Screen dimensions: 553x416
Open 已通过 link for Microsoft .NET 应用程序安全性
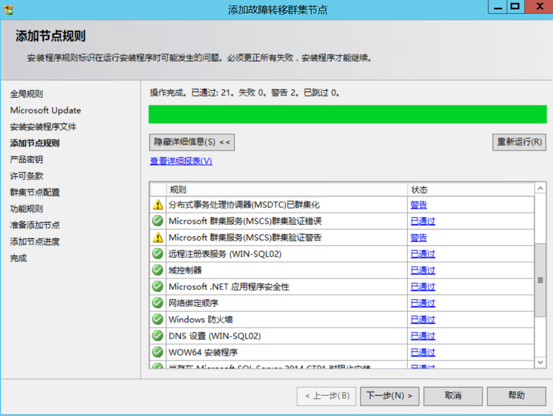click(x=423, y=287)
